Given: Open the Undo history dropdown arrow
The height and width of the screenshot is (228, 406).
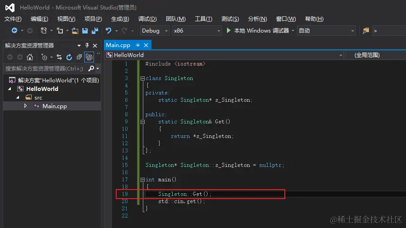Looking at the screenshot, I should [117, 31].
